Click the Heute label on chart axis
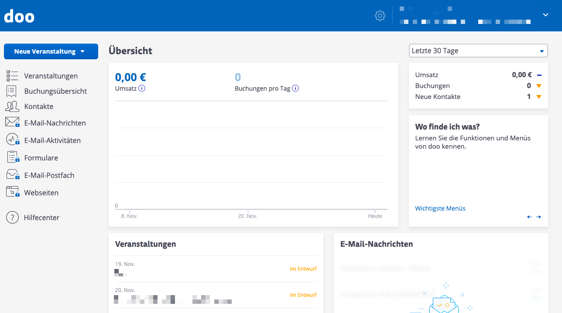 [x=375, y=216]
